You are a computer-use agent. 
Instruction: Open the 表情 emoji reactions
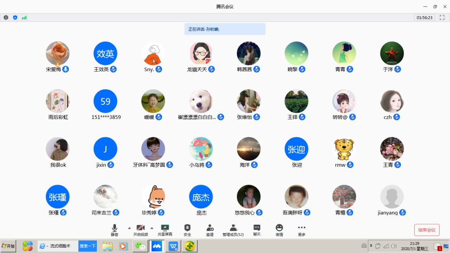279,230
